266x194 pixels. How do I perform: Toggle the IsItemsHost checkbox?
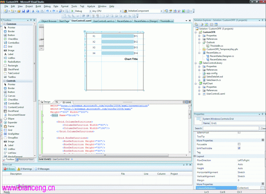point(239,133)
